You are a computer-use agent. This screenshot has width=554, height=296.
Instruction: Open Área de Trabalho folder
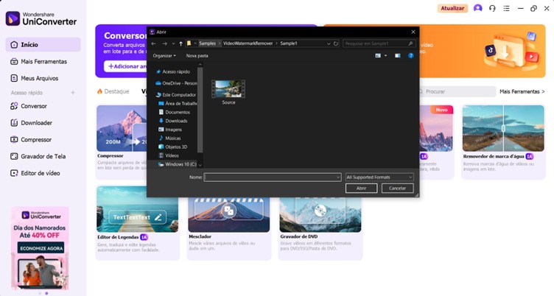click(177, 104)
